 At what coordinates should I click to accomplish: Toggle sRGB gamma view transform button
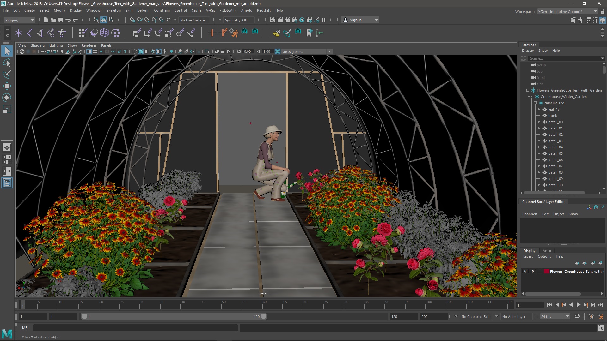[277, 51]
